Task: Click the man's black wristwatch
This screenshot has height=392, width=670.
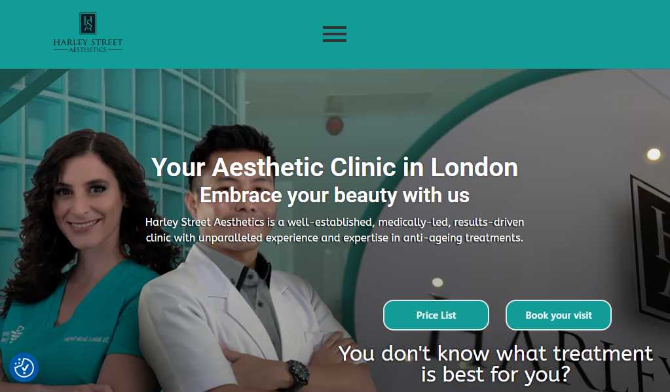Action: point(298,374)
